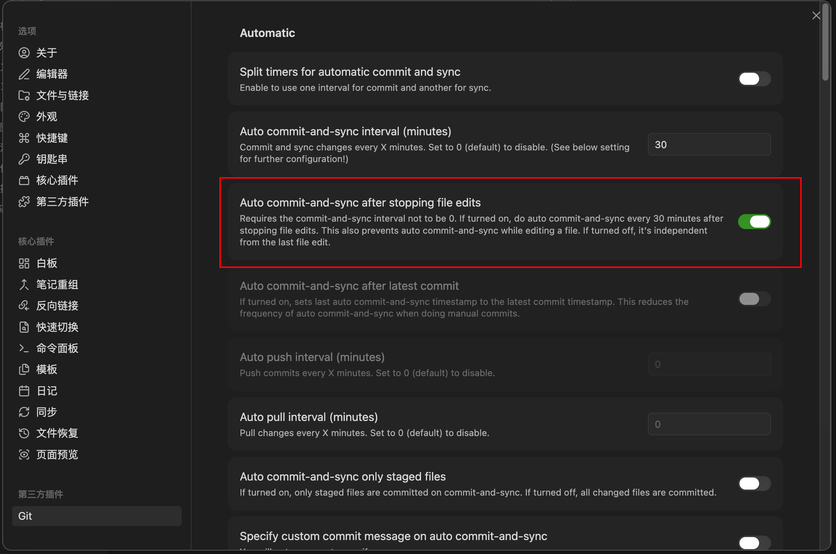Click the 外观 palette icon

click(x=24, y=117)
